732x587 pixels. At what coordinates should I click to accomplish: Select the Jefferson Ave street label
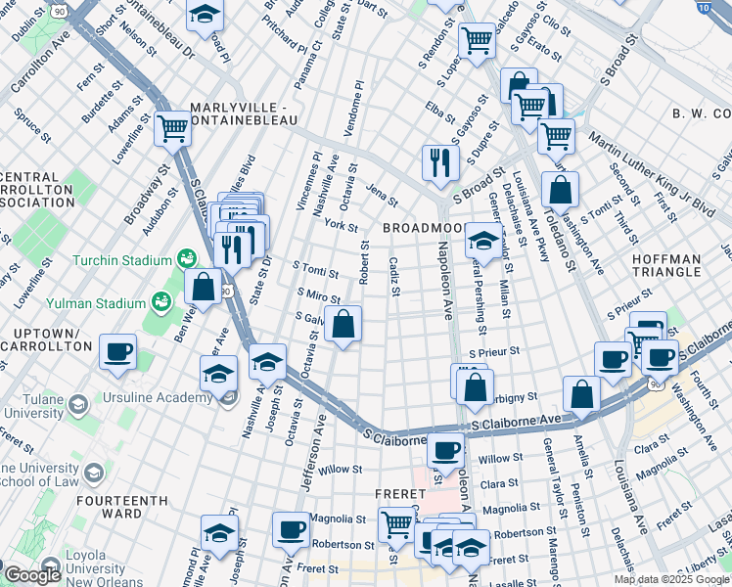point(313,453)
